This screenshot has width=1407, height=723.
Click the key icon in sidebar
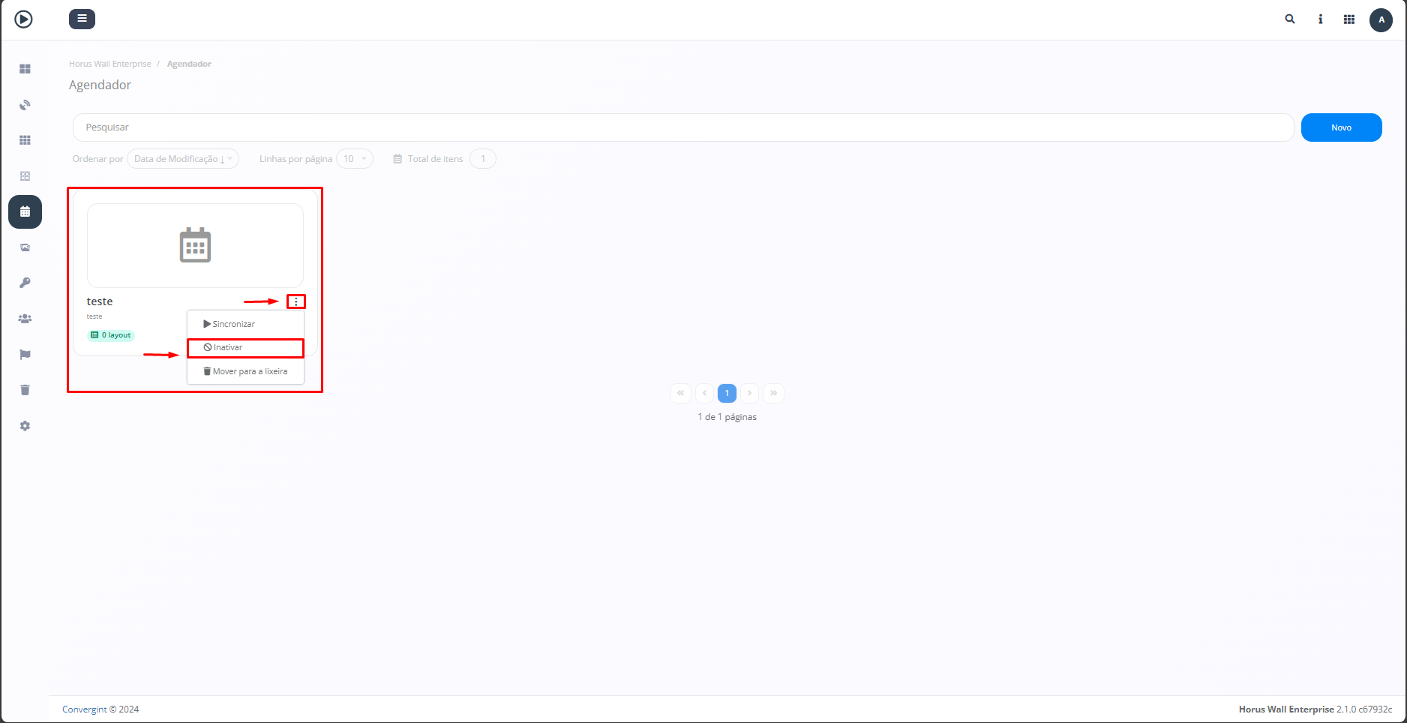[25, 283]
